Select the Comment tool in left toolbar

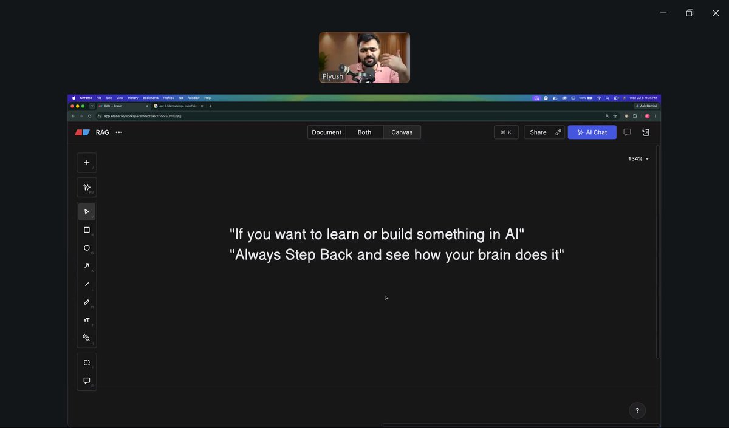[86, 381]
